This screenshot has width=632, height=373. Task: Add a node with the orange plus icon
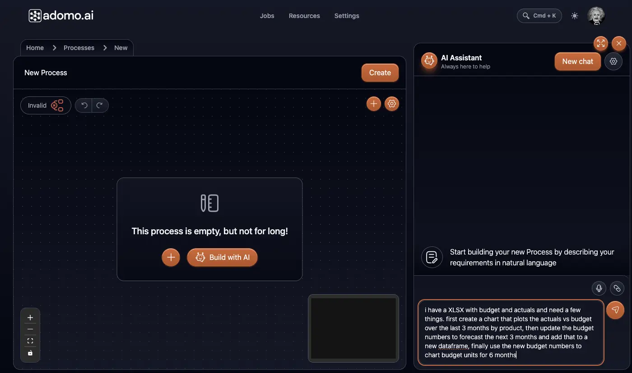(x=373, y=104)
